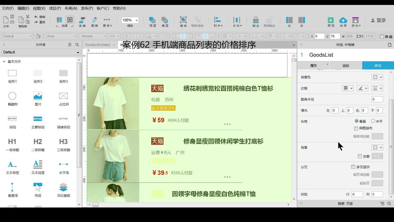Switch to the 说明 tab
394x222 pixels.
pyautogui.click(x=346, y=65)
